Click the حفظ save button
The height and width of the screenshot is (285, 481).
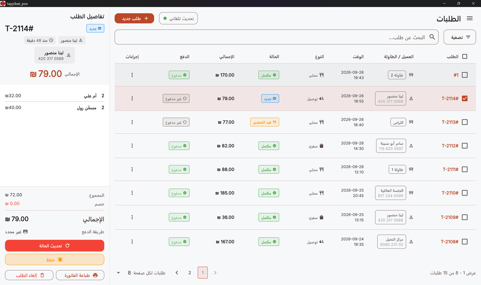point(54,260)
